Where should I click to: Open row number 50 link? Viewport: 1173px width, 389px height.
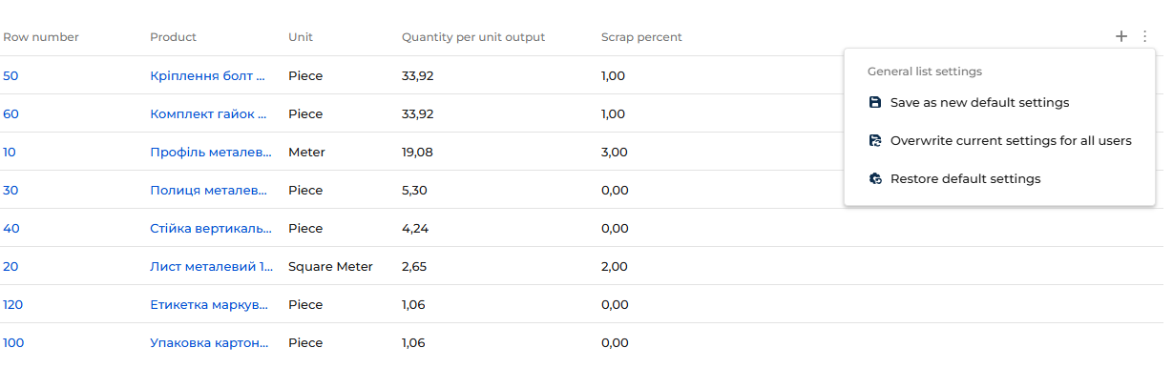point(10,75)
